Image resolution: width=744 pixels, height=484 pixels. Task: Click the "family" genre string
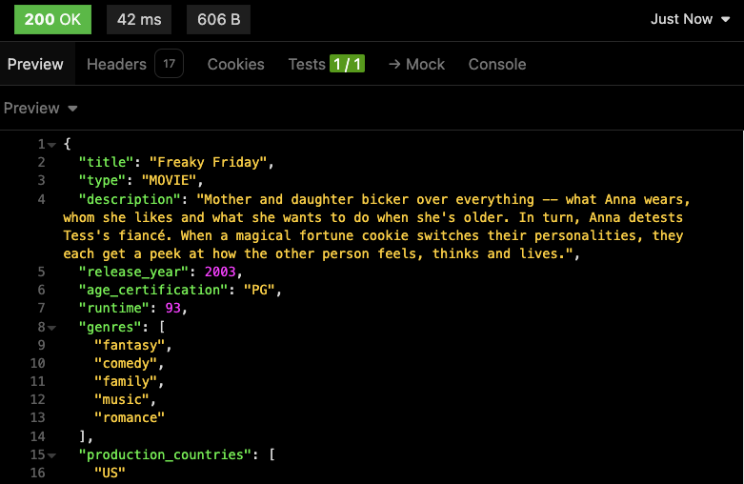[x=126, y=381]
